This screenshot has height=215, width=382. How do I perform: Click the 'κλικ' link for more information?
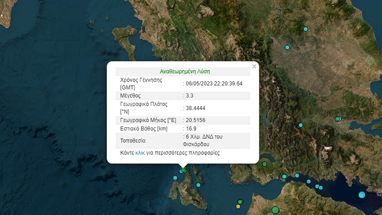[140, 153]
